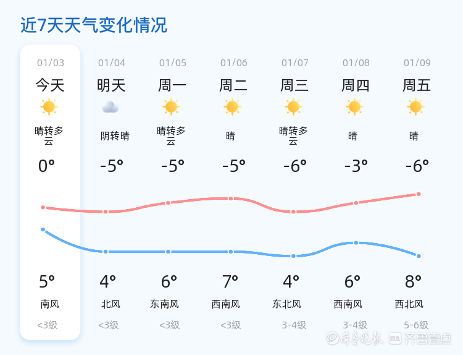Image resolution: width=463 pixels, height=355 pixels.
Task: Click the 01/09 date label
Action: click(417, 62)
